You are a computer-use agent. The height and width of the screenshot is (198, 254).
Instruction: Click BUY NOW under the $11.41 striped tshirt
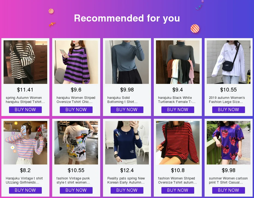pyautogui.click(x=25, y=110)
